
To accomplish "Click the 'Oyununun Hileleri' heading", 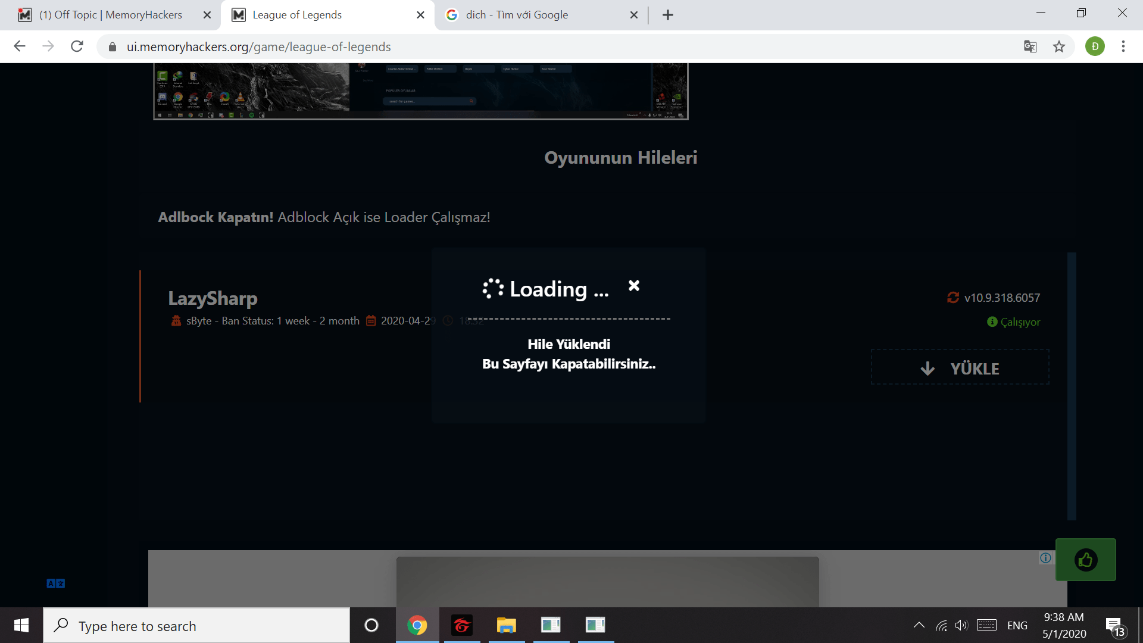I will point(621,157).
